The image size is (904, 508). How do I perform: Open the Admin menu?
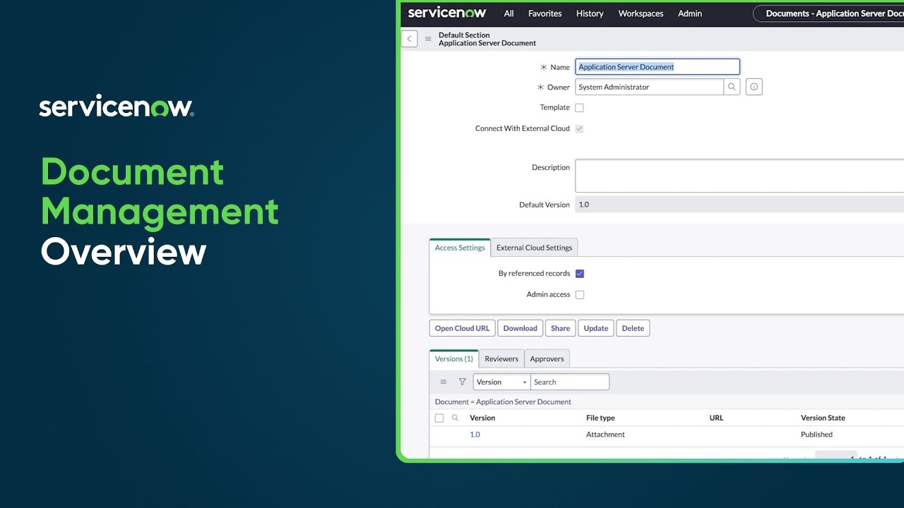click(x=690, y=13)
